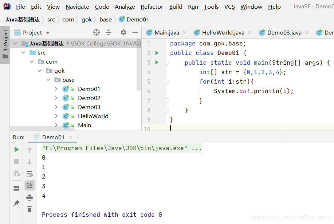Close the Demo03.java tab
This screenshot has height=224, width=334.
coord(307,33)
